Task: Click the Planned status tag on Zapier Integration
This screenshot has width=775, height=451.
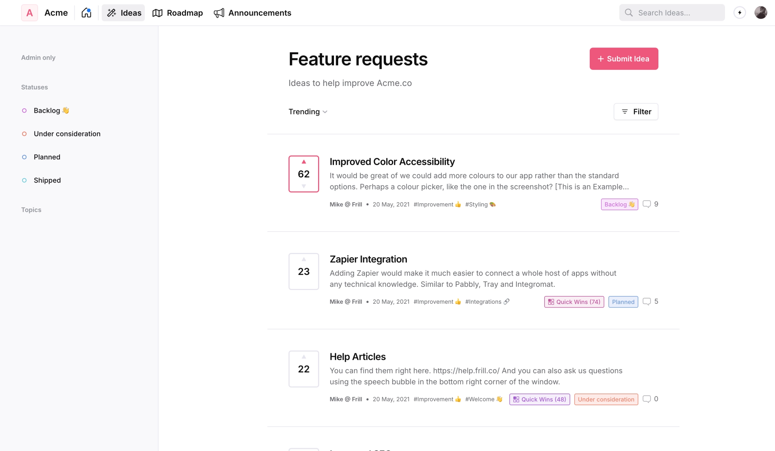Action: coord(623,302)
